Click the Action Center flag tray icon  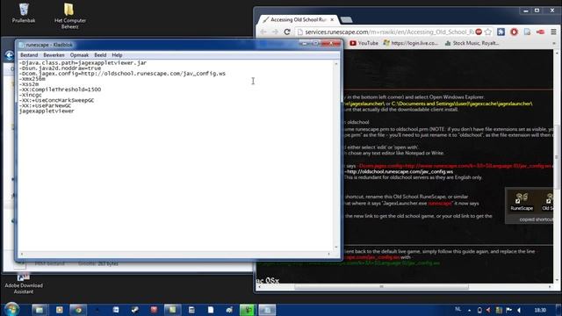click(x=508, y=310)
